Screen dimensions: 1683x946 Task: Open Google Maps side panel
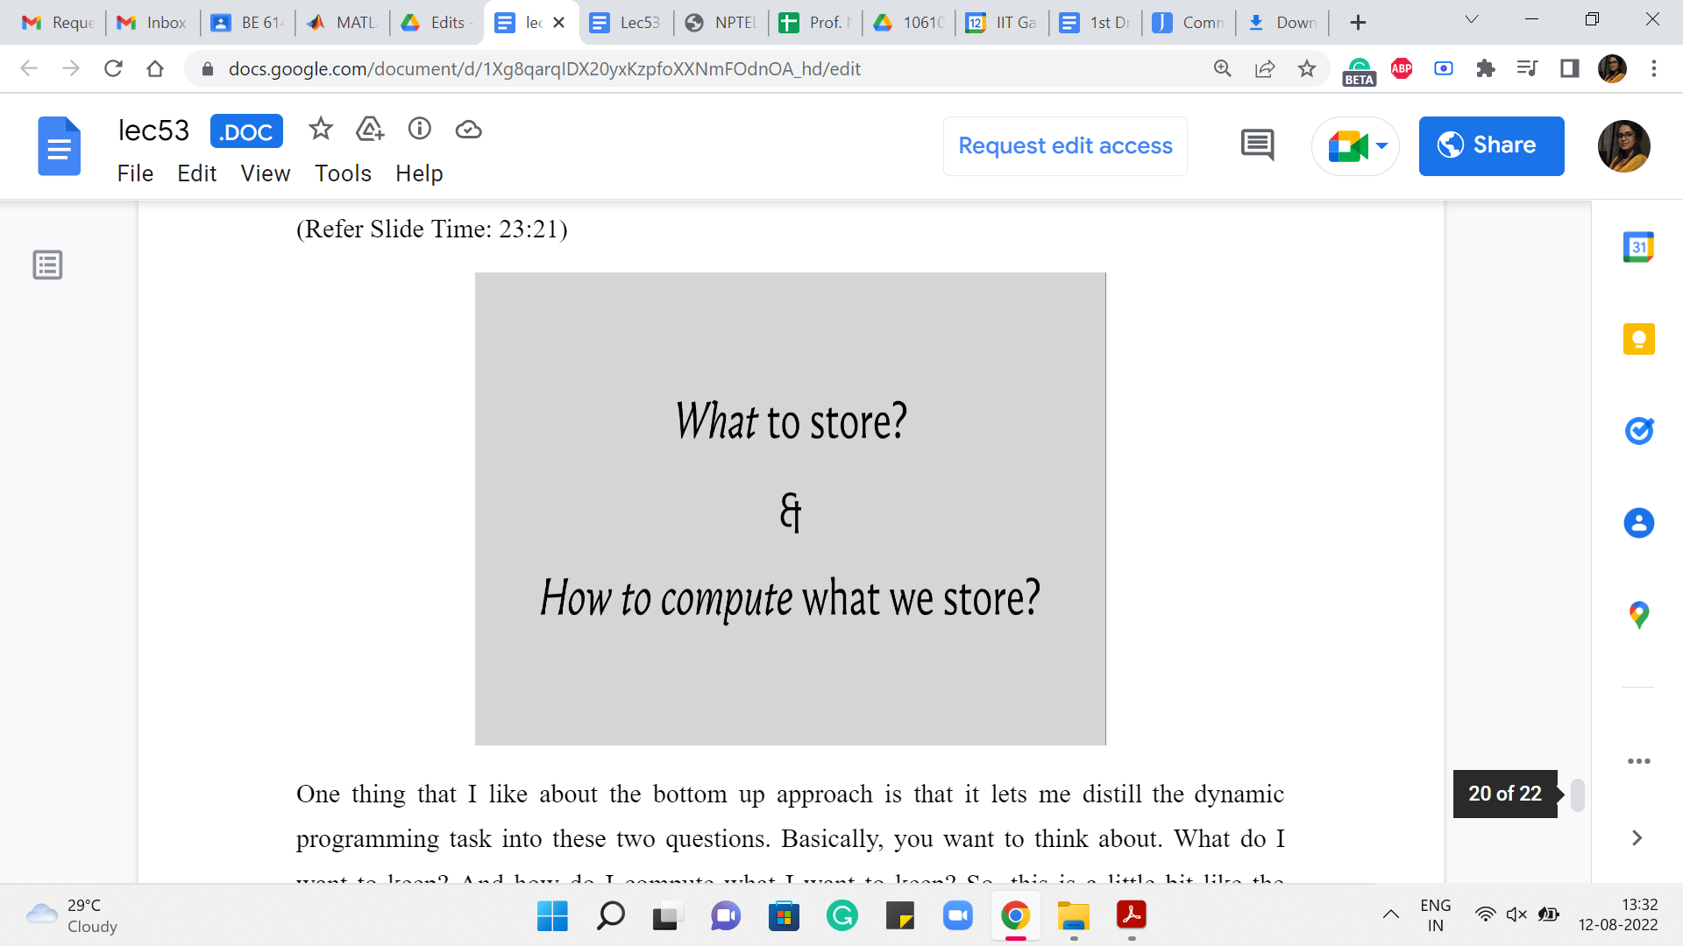coord(1637,615)
